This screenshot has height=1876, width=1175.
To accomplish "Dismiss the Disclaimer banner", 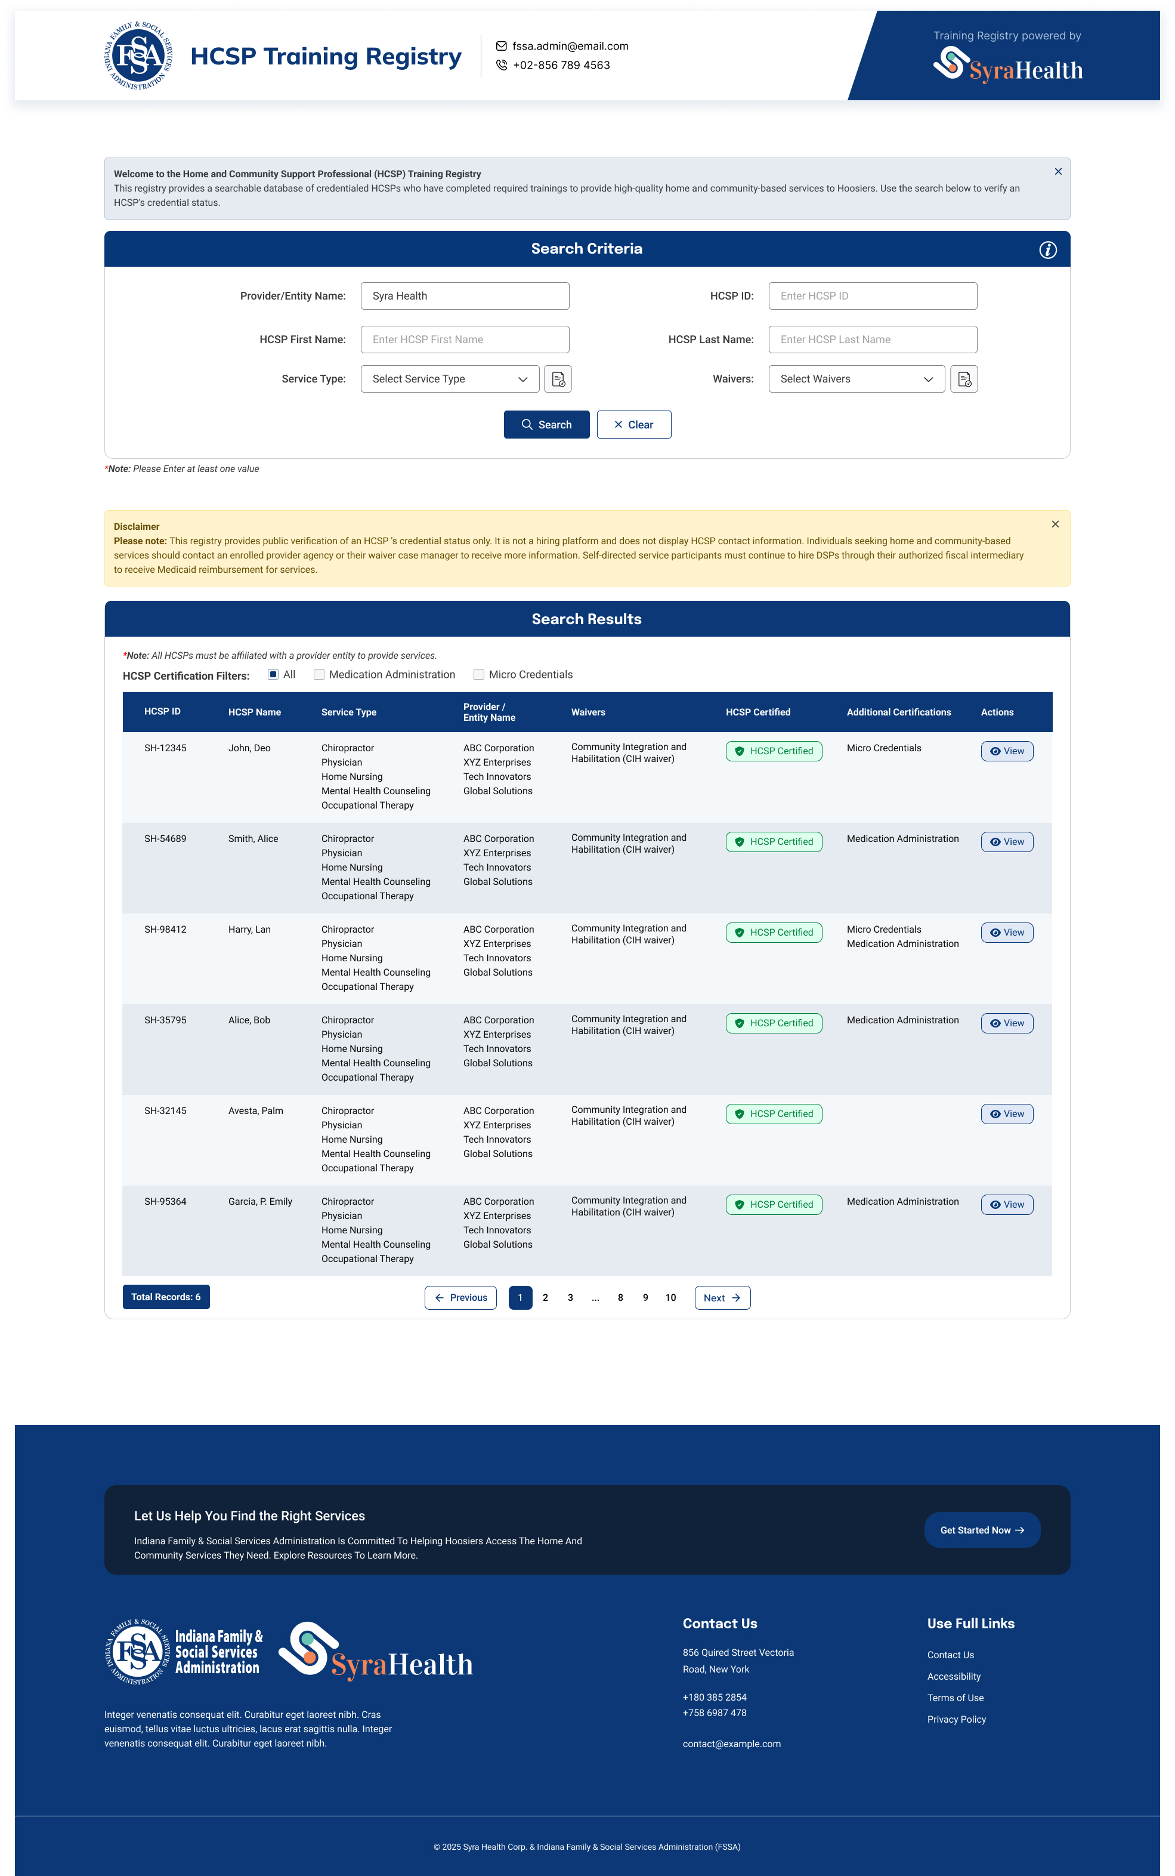I will 1055,524.
